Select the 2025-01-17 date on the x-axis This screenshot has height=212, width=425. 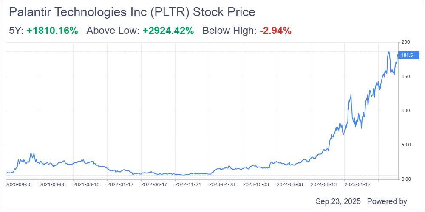click(x=357, y=184)
